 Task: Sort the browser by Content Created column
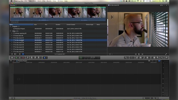click(76, 24)
